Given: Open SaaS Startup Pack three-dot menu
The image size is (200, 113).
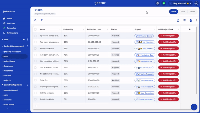Looking at the screenshot, I should coord(27,85).
